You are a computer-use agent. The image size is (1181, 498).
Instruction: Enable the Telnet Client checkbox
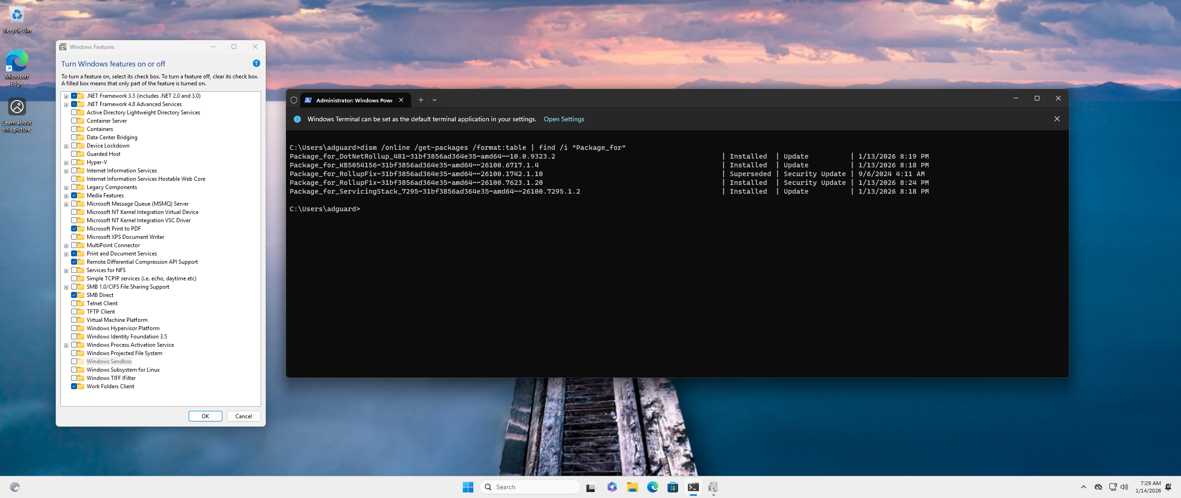coord(74,303)
